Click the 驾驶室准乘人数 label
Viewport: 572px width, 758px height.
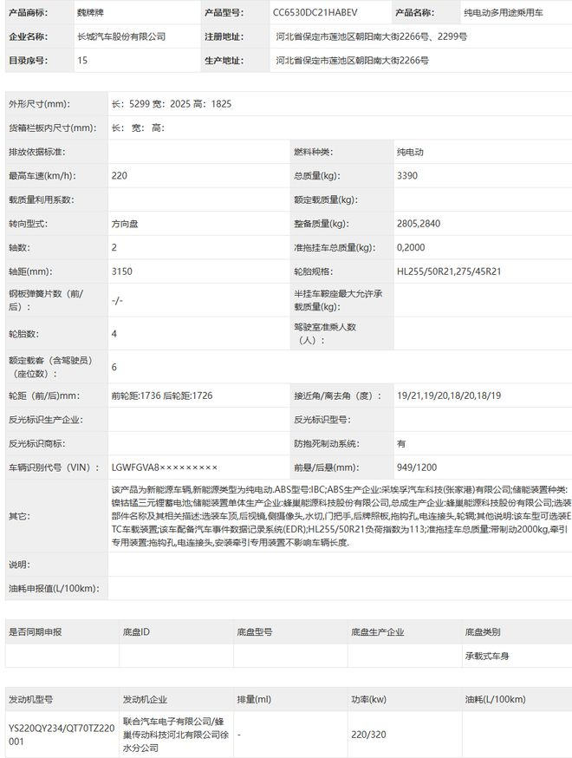click(x=325, y=334)
